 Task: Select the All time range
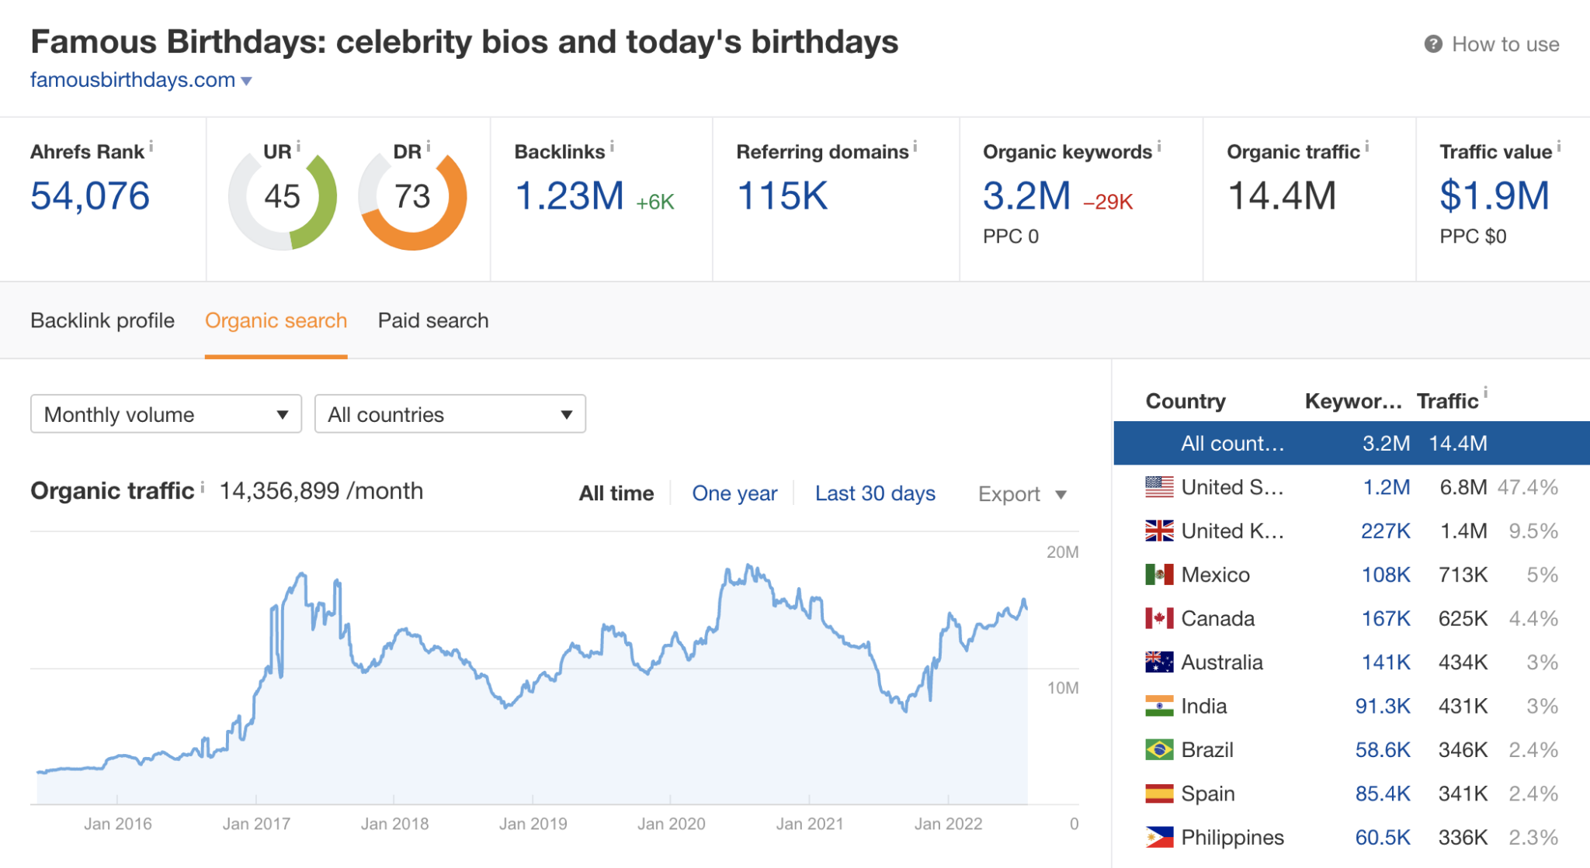tap(616, 493)
